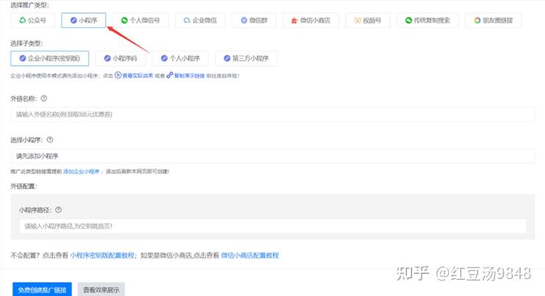Open 微信小商店配置教程 tutorial link
This screenshot has width=545, height=296.
(250, 256)
